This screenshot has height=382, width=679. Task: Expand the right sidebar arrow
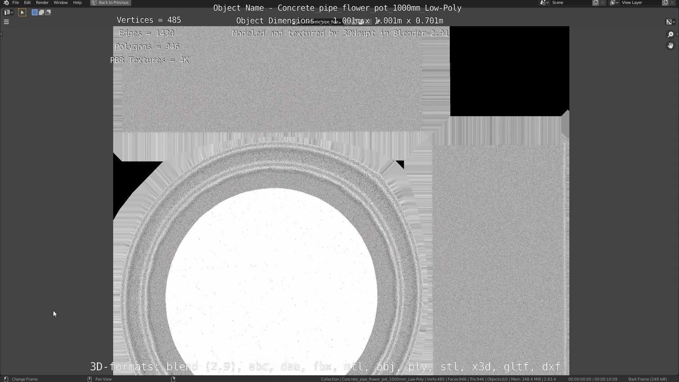(x=677, y=34)
